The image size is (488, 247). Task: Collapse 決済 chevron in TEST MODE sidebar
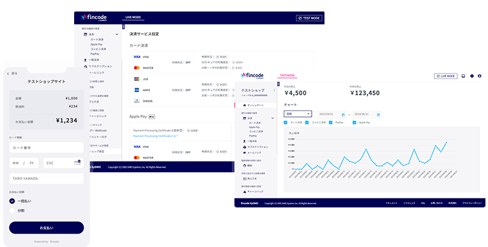tap(273, 118)
